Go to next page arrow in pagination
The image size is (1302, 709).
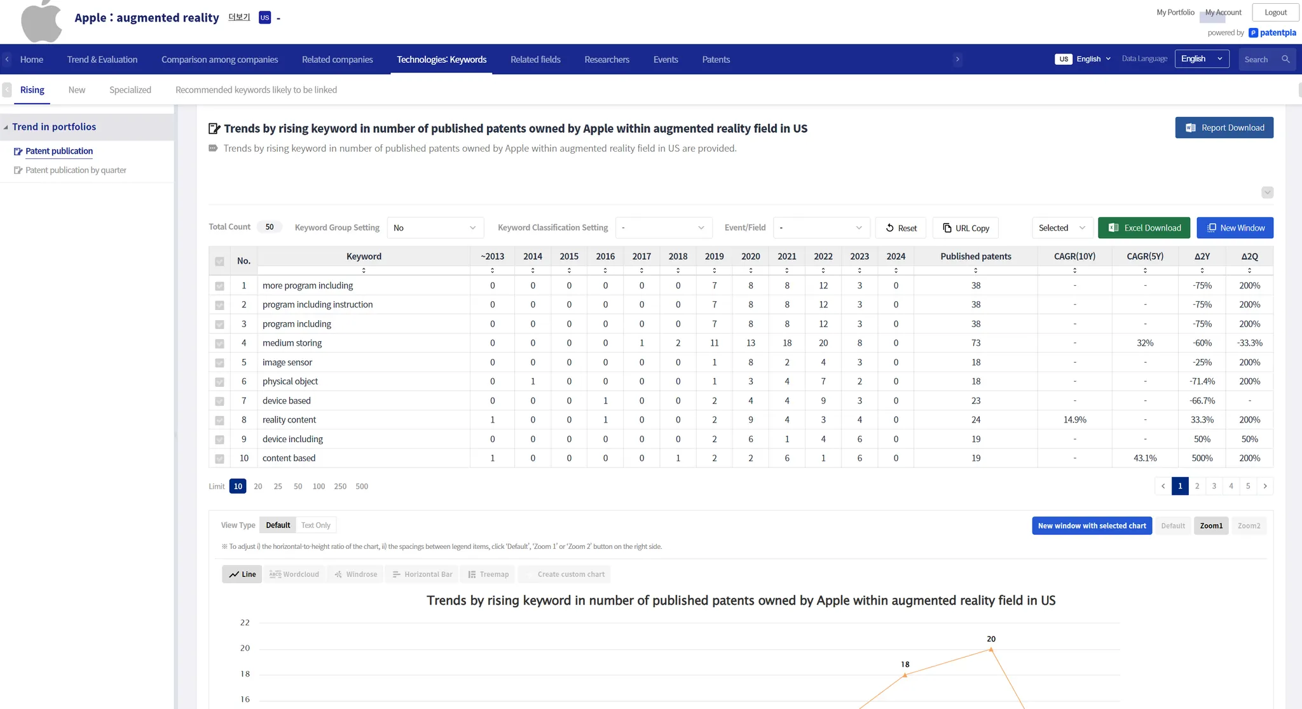pos(1265,486)
